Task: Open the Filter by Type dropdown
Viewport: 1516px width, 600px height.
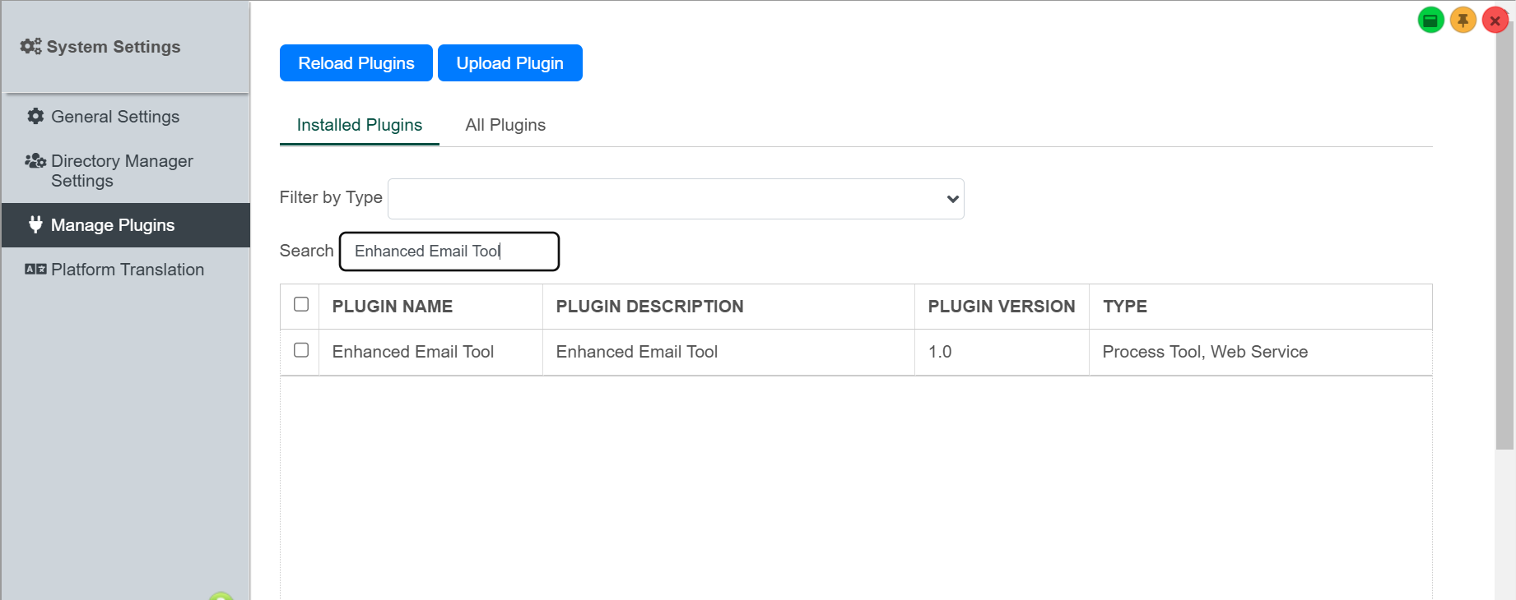Action: [x=675, y=199]
